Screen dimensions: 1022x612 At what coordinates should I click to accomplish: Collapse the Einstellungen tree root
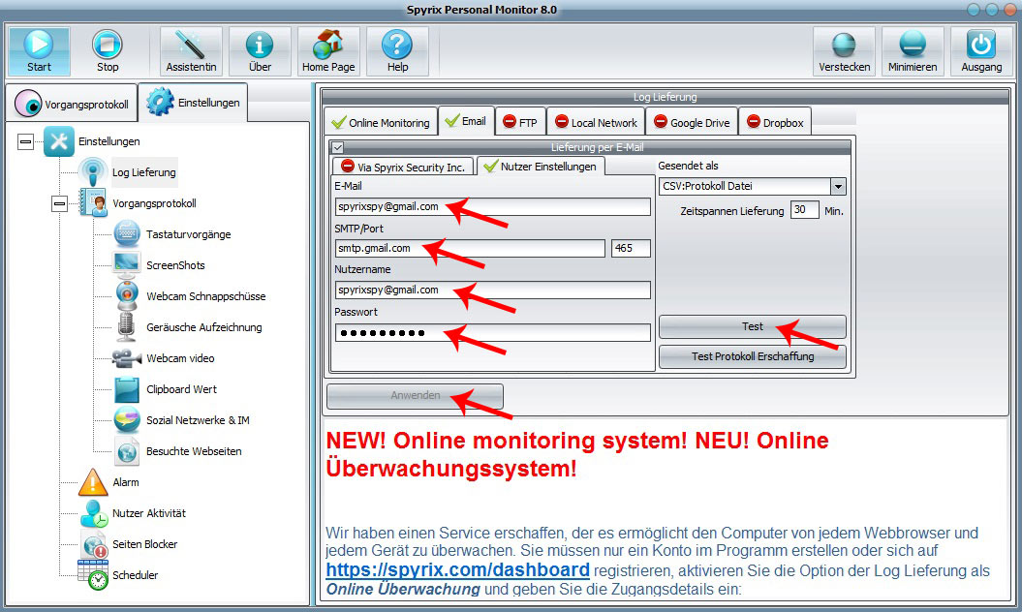25,141
